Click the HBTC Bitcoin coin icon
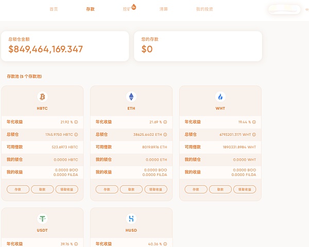309x247 pixels. tap(42, 97)
